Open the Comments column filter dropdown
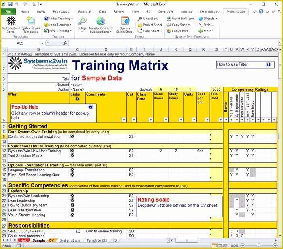Screen dimensions: 283x249 (124, 119)
